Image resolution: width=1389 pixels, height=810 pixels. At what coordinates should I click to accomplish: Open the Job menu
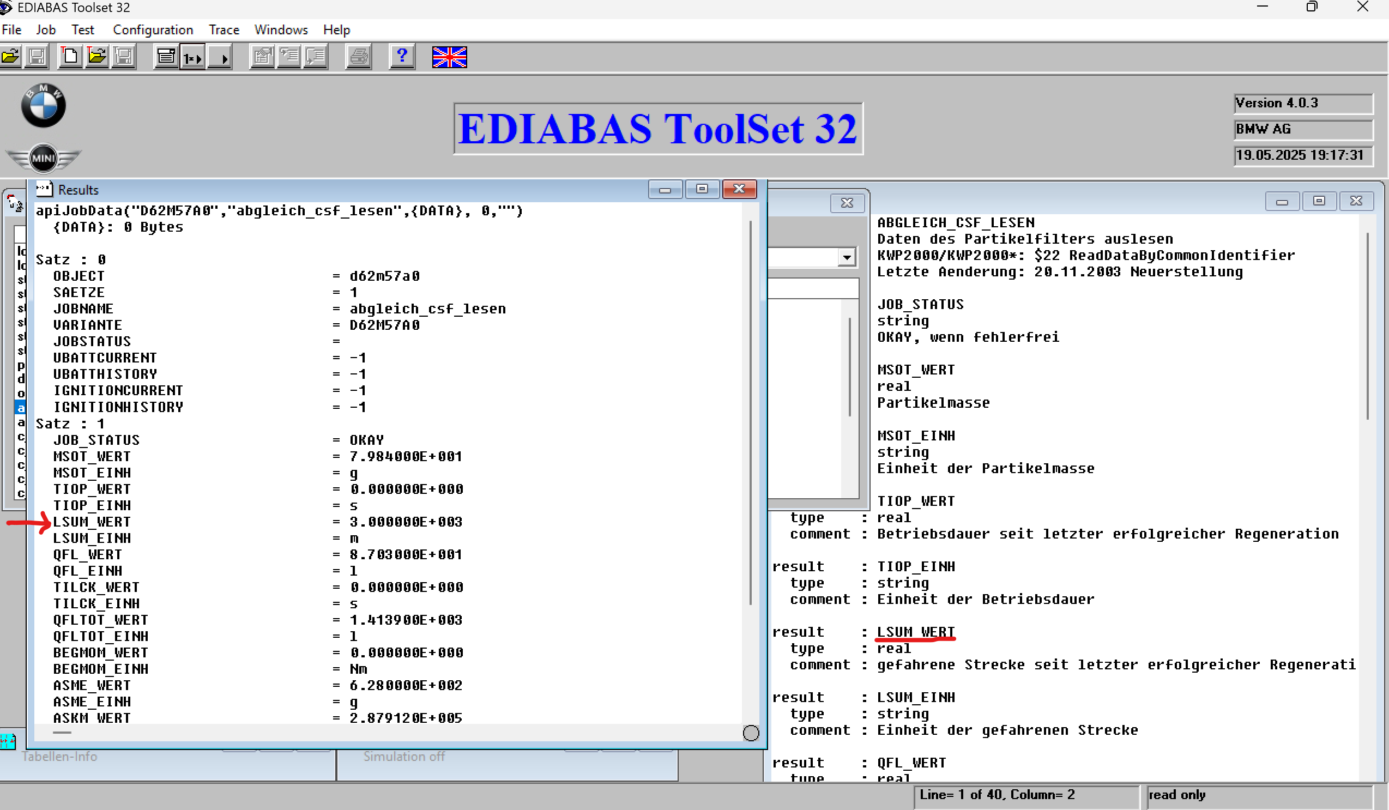tap(46, 30)
